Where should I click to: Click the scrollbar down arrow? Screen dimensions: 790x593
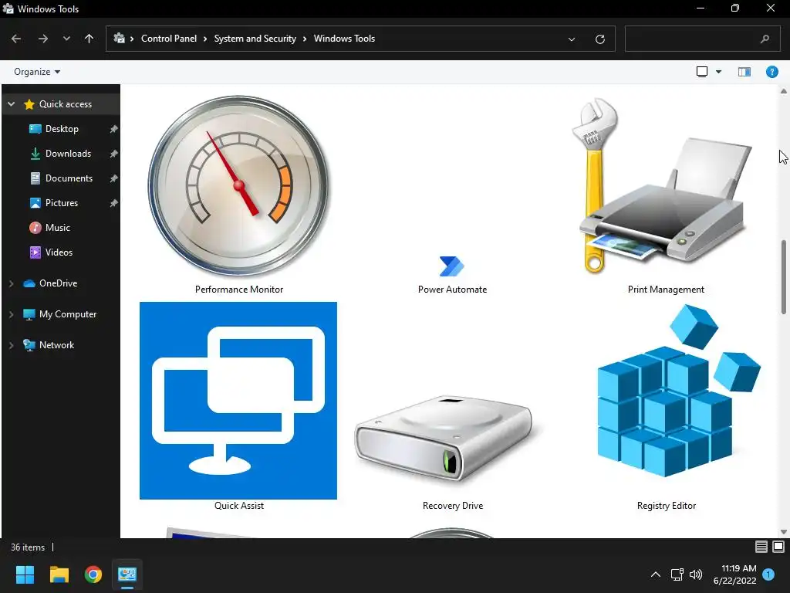click(x=784, y=531)
